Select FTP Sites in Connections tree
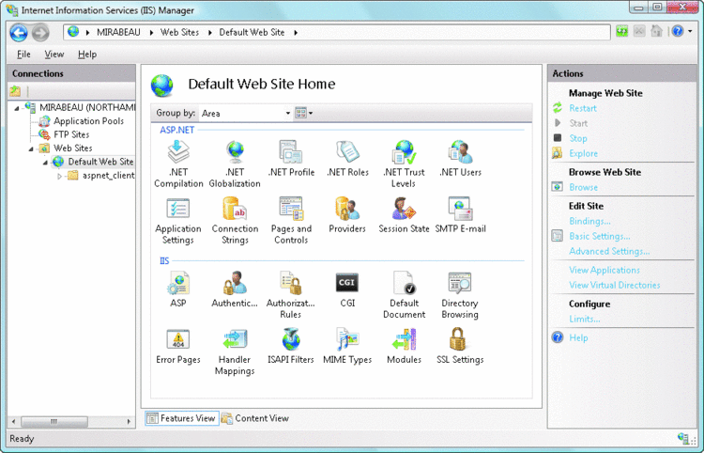The height and width of the screenshot is (453, 704). [x=71, y=134]
